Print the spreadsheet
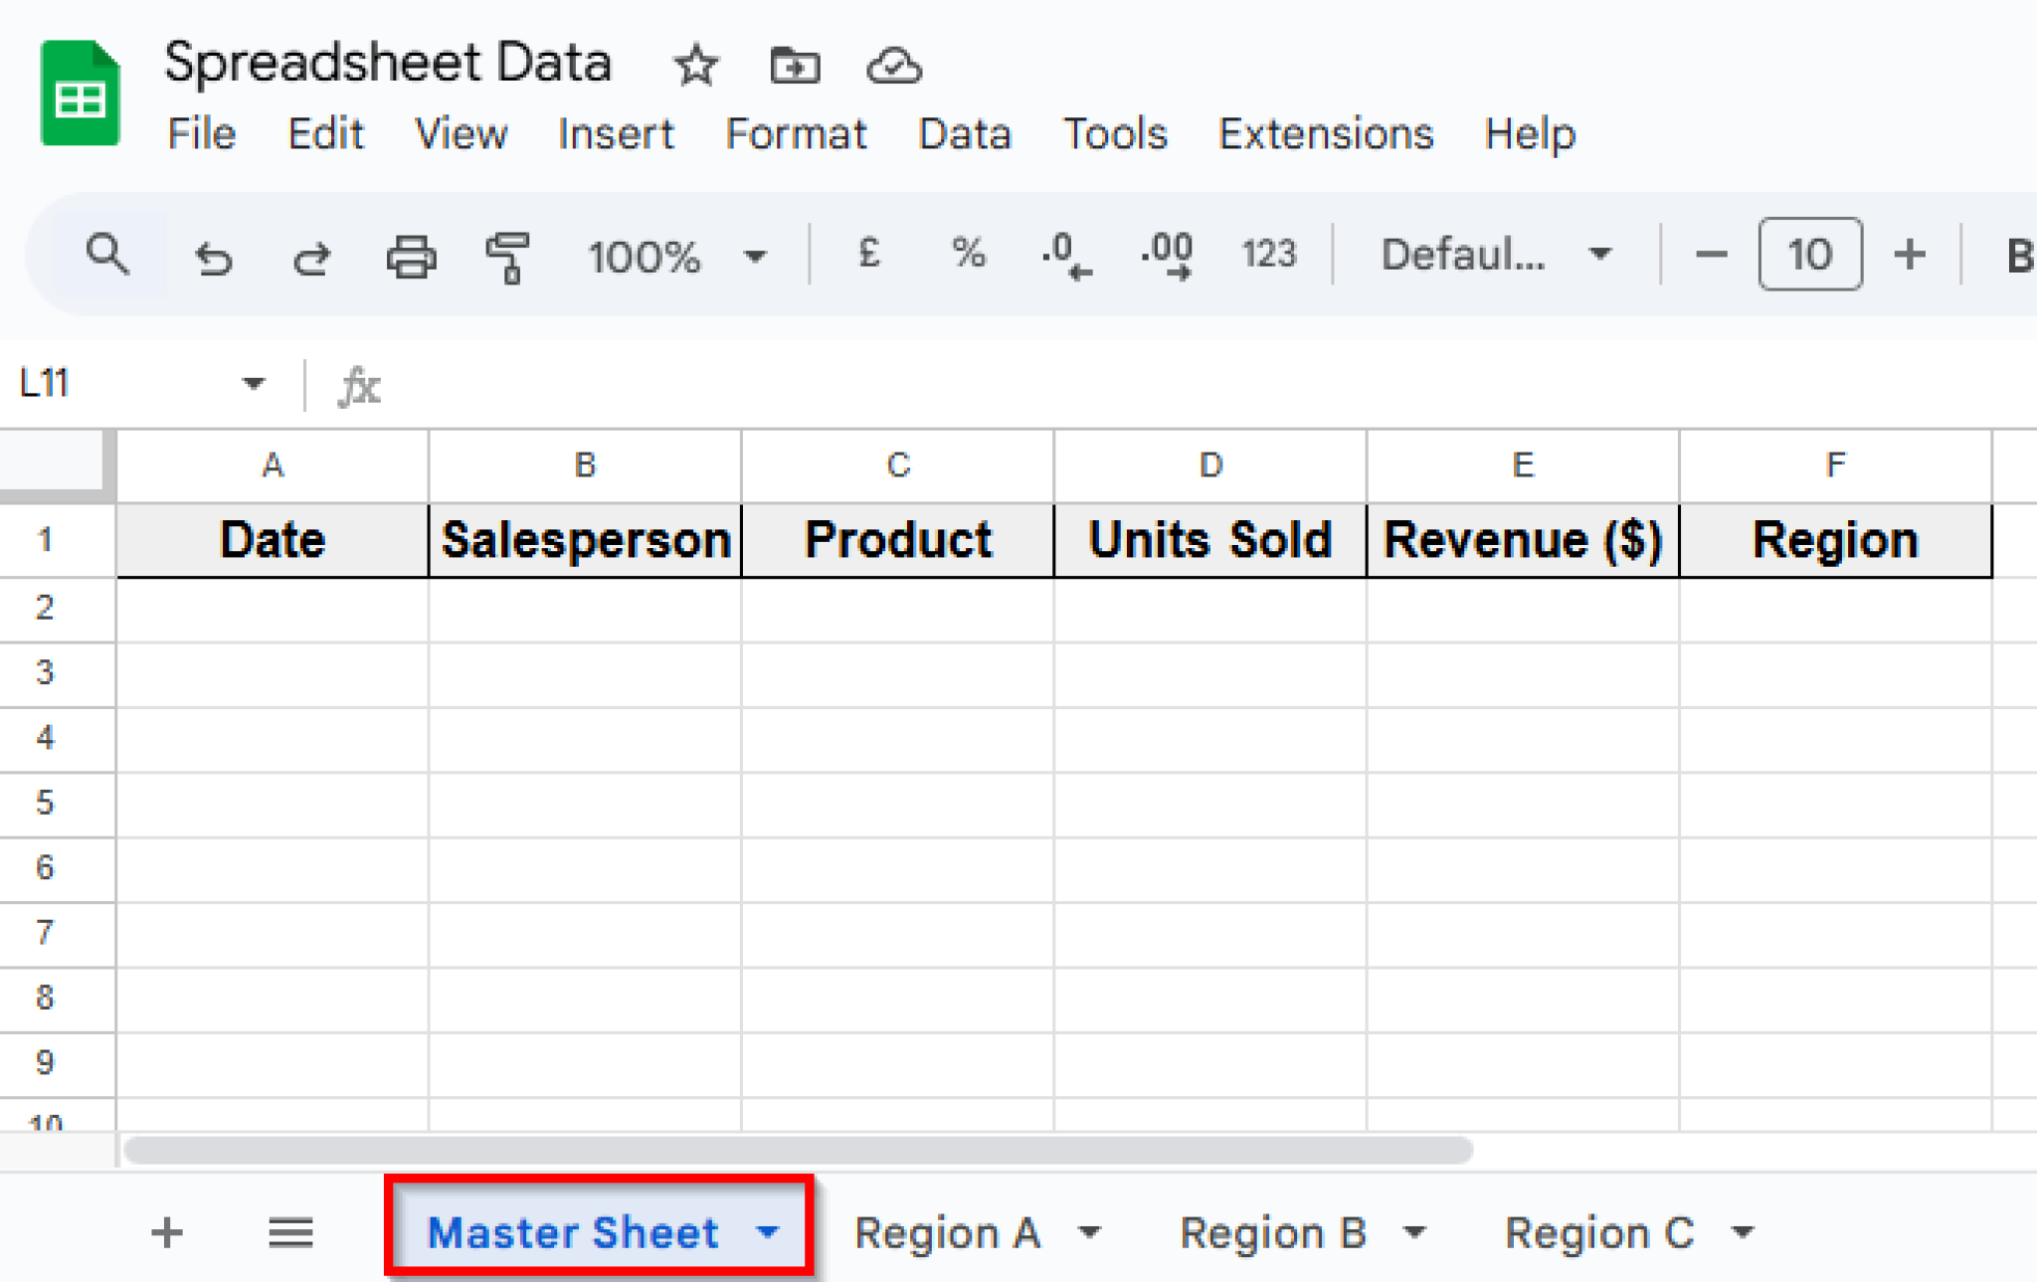The image size is (2037, 1282). (x=411, y=257)
